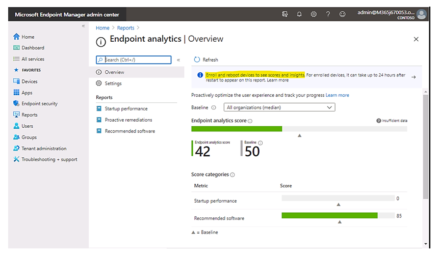
Task: Open the Baseline dropdown
Action: pos(279,107)
